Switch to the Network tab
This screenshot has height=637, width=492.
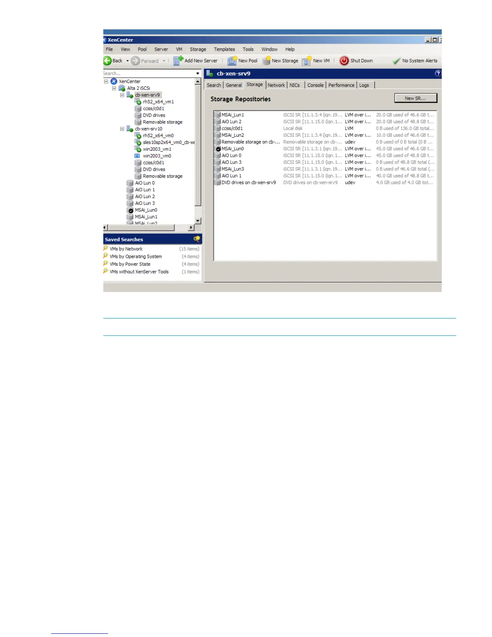[276, 85]
